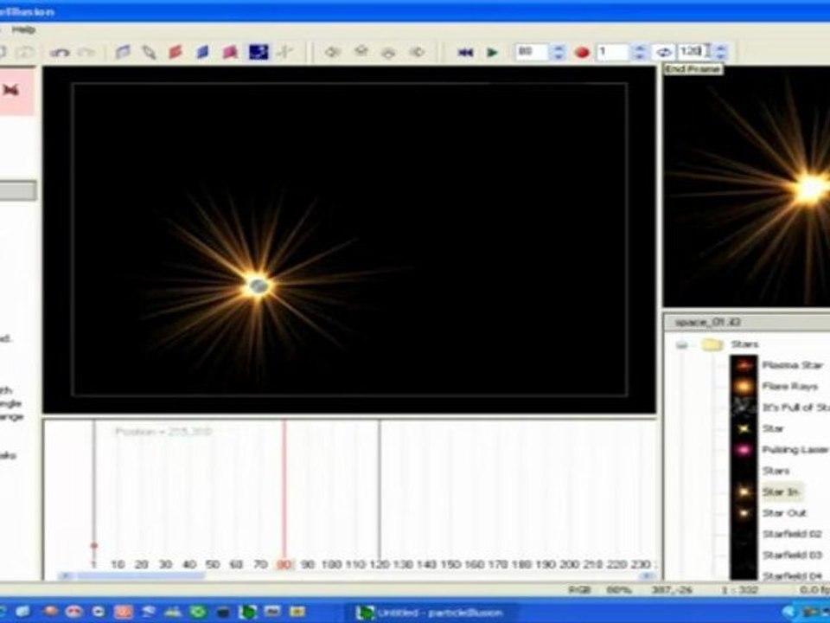Open the Help menu
830x623 pixels.
click(x=23, y=29)
